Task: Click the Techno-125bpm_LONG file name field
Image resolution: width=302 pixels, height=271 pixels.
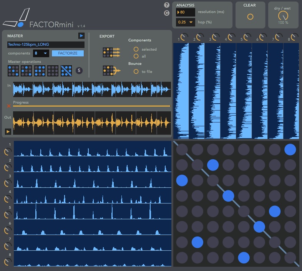Action: [45, 45]
